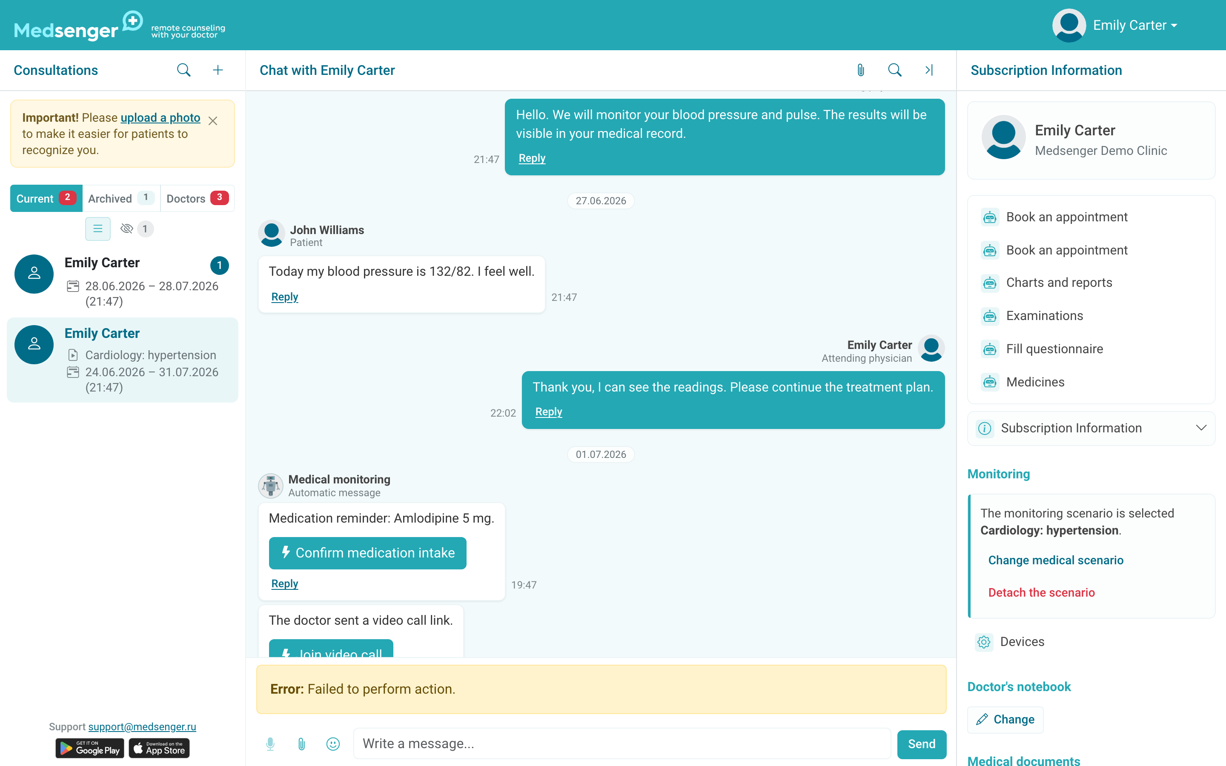This screenshot has width=1226, height=766.
Task: Add a new consultation with plus icon
Action: (218, 70)
